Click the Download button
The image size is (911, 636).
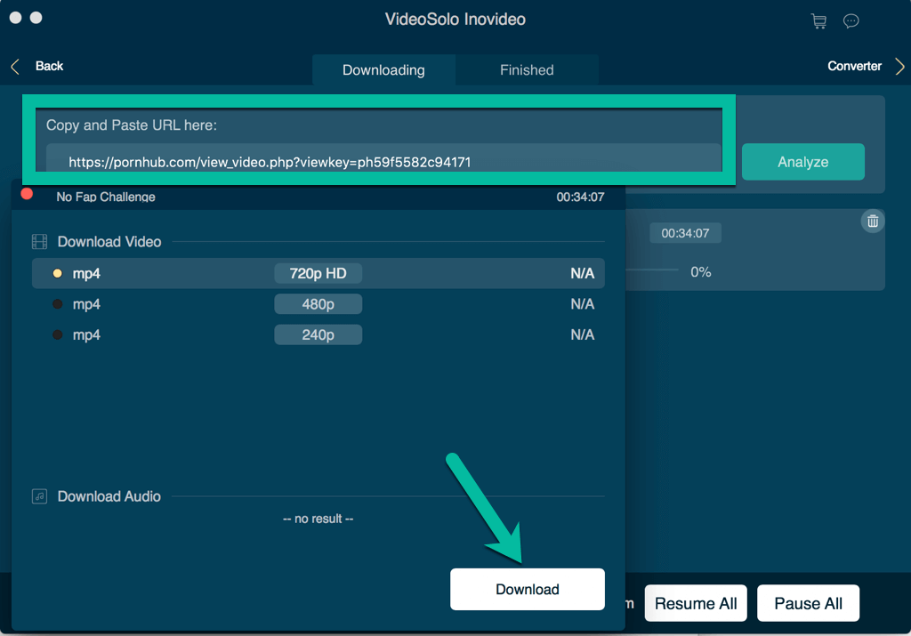click(x=527, y=590)
